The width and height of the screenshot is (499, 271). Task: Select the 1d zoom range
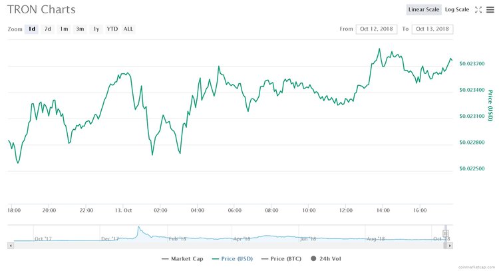(x=32, y=29)
